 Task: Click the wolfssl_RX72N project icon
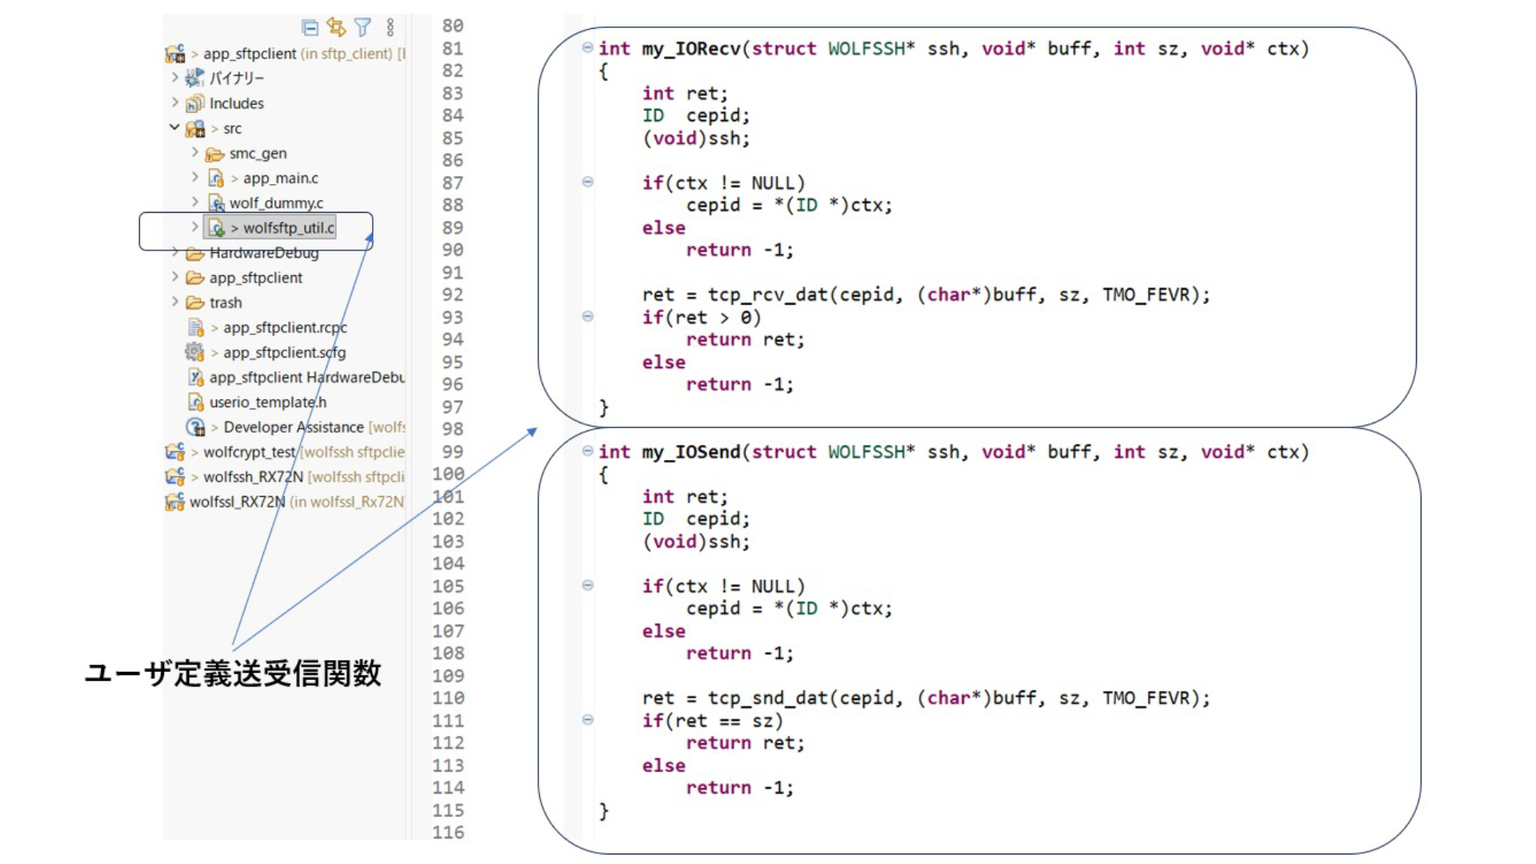coord(174,502)
